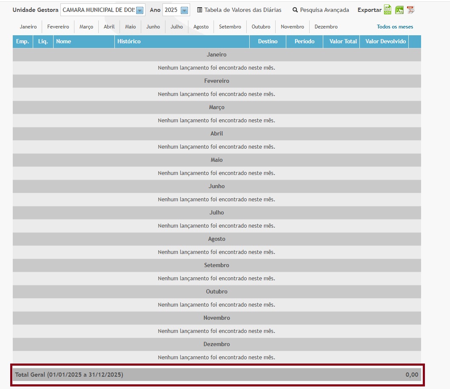Viewport: 450px width, 389px height.
Task: Show entries for Junho tab
Action: pyautogui.click(x=153, y=27)
